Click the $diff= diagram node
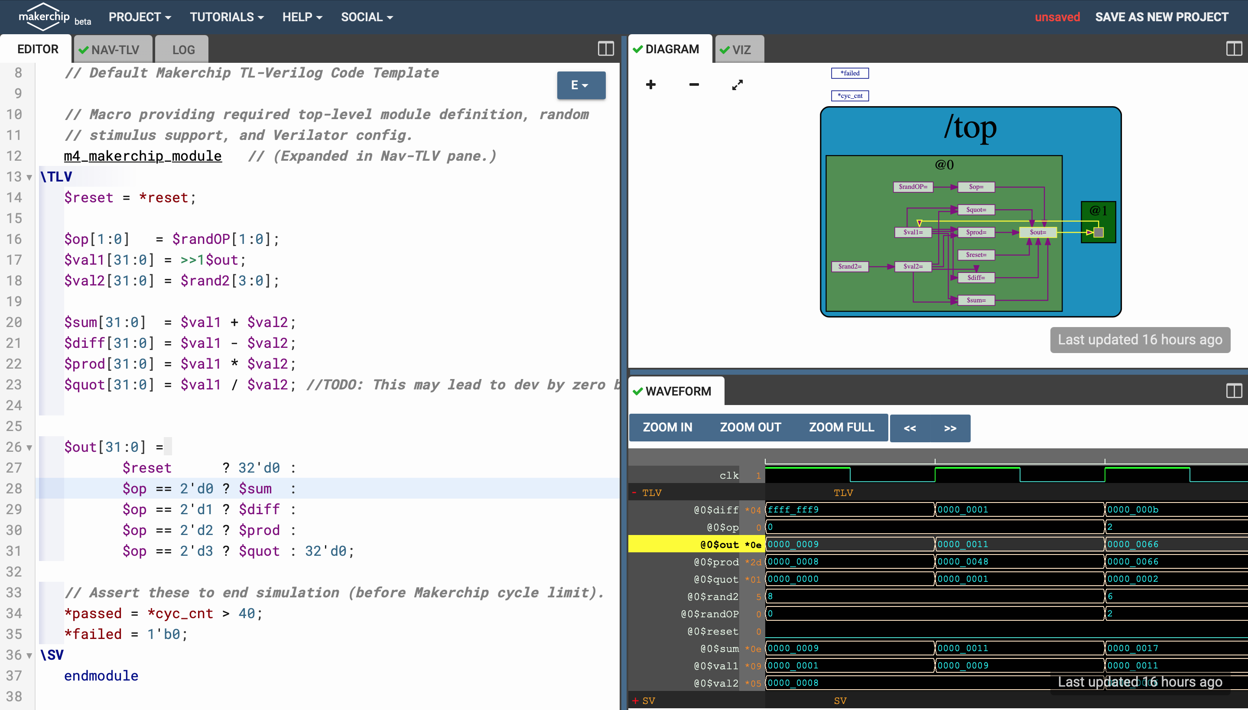 976,278
